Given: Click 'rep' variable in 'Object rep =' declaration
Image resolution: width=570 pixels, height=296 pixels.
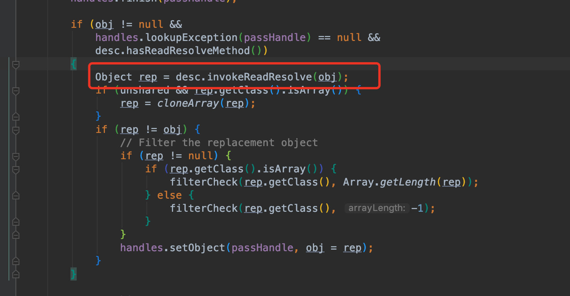Looking at the screenshot, I should point(148,77).
